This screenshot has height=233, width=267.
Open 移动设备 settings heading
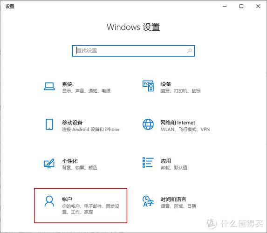pos(72,123)
